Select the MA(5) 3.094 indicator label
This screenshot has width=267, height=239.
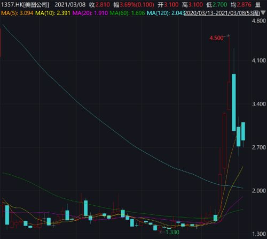[x=17, y=13]
